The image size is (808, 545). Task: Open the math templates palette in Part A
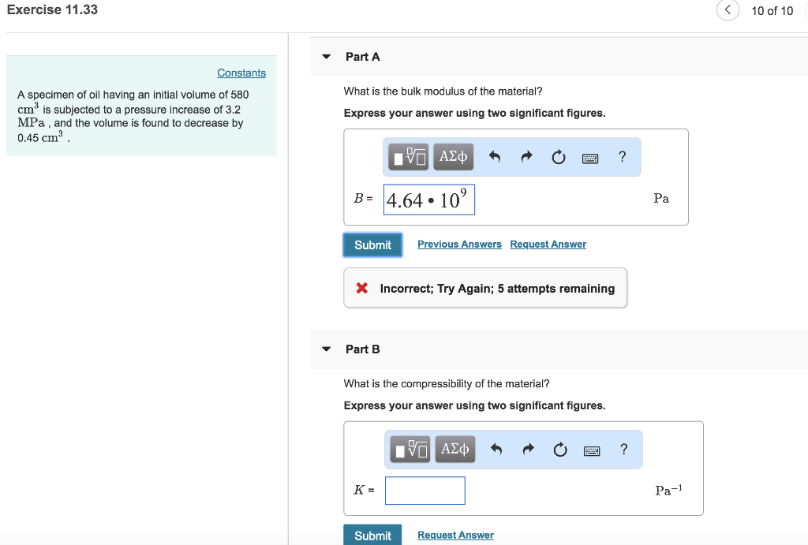tap(406, 157)
